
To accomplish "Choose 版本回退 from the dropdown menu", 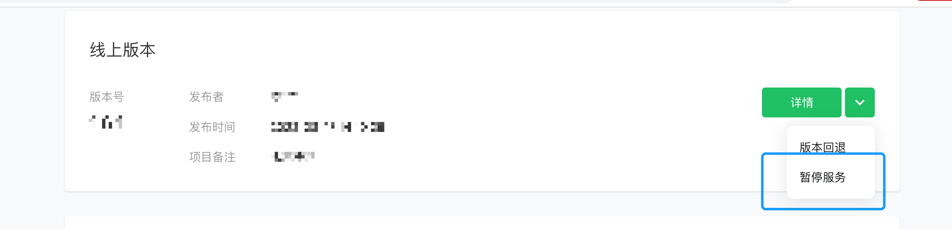I will click(823, 147).
